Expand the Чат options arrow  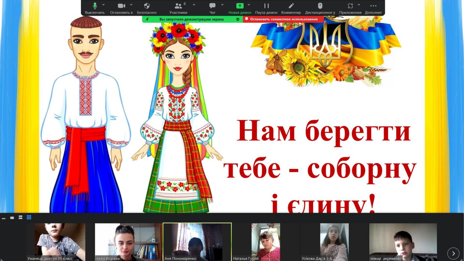(x=222, y=5)
